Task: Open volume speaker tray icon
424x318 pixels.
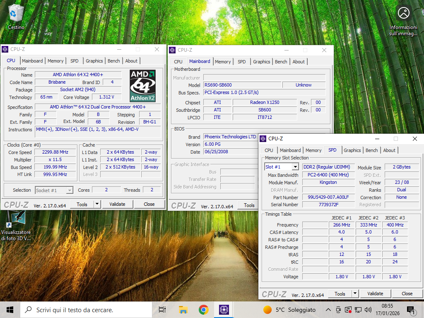Action: (x=368, y=310)
